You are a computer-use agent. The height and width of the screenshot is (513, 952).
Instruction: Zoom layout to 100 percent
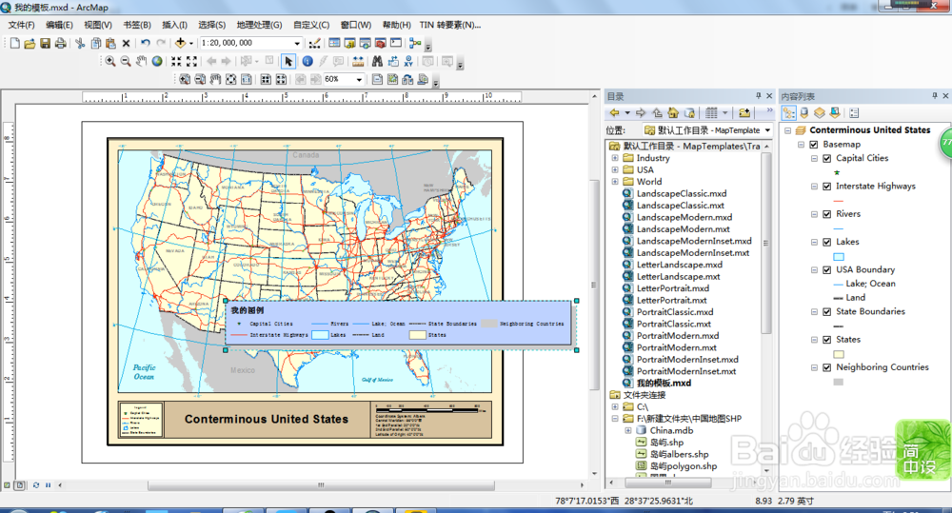pyautogui.click(x=246, y=80)
